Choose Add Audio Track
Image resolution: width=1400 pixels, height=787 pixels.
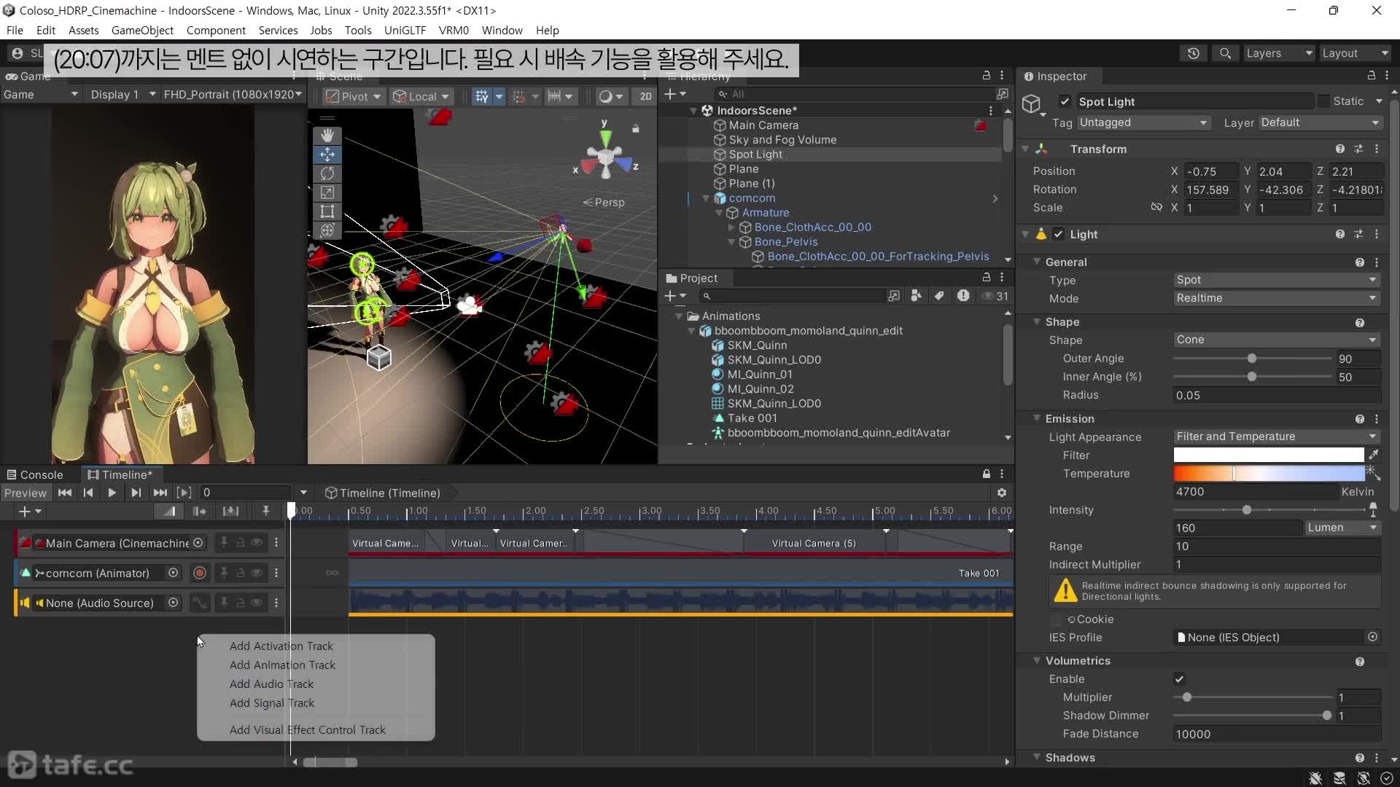point(271,684)
